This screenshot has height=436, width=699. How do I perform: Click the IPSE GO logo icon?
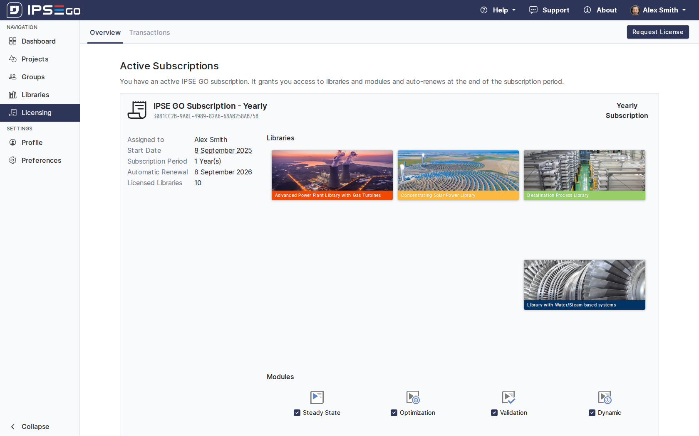coord(15,10)
